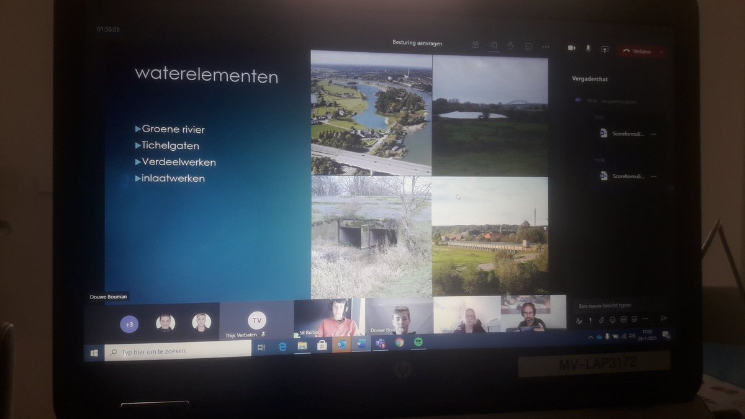Select Thijs Verbaten participant tile
The width and height of the screenshot is (745, 419).
[x=256, y=321]
